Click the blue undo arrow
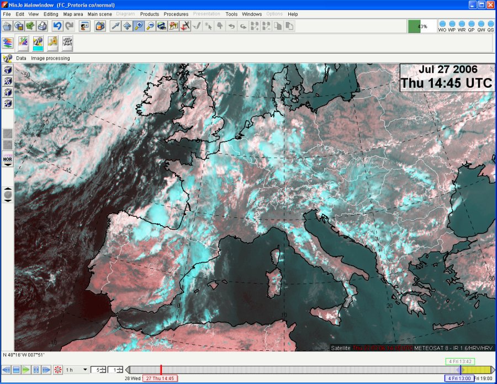The height and width of the screenshot is (384, 497). click(57, 26)
